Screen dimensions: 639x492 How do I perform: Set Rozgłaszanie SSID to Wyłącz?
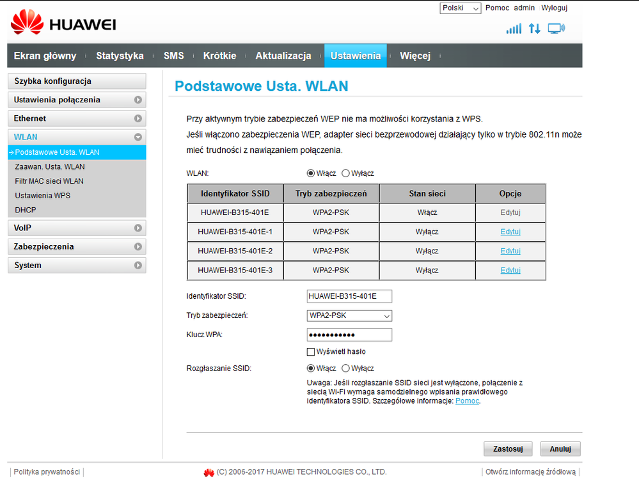pyautogui.click(x=346, y=369)
